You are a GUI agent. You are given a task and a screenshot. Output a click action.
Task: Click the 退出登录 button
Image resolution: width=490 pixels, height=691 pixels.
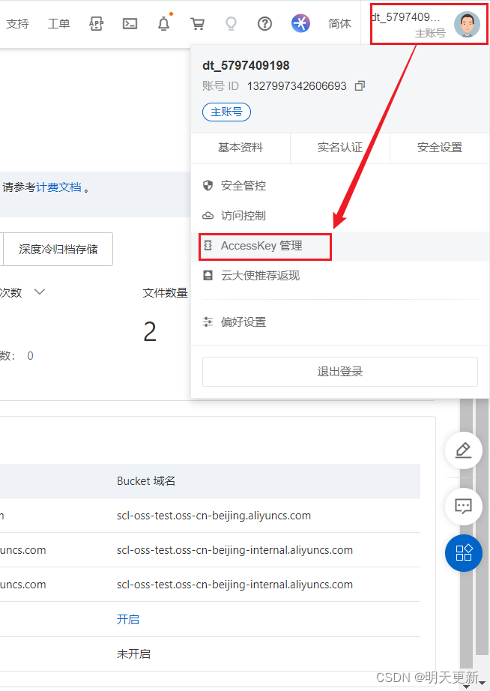[x=339, y=372]
